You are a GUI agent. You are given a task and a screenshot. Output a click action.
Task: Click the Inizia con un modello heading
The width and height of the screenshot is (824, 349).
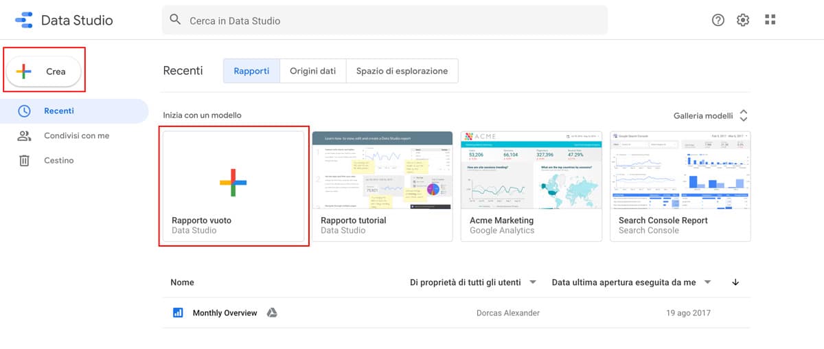pos(203,115)
